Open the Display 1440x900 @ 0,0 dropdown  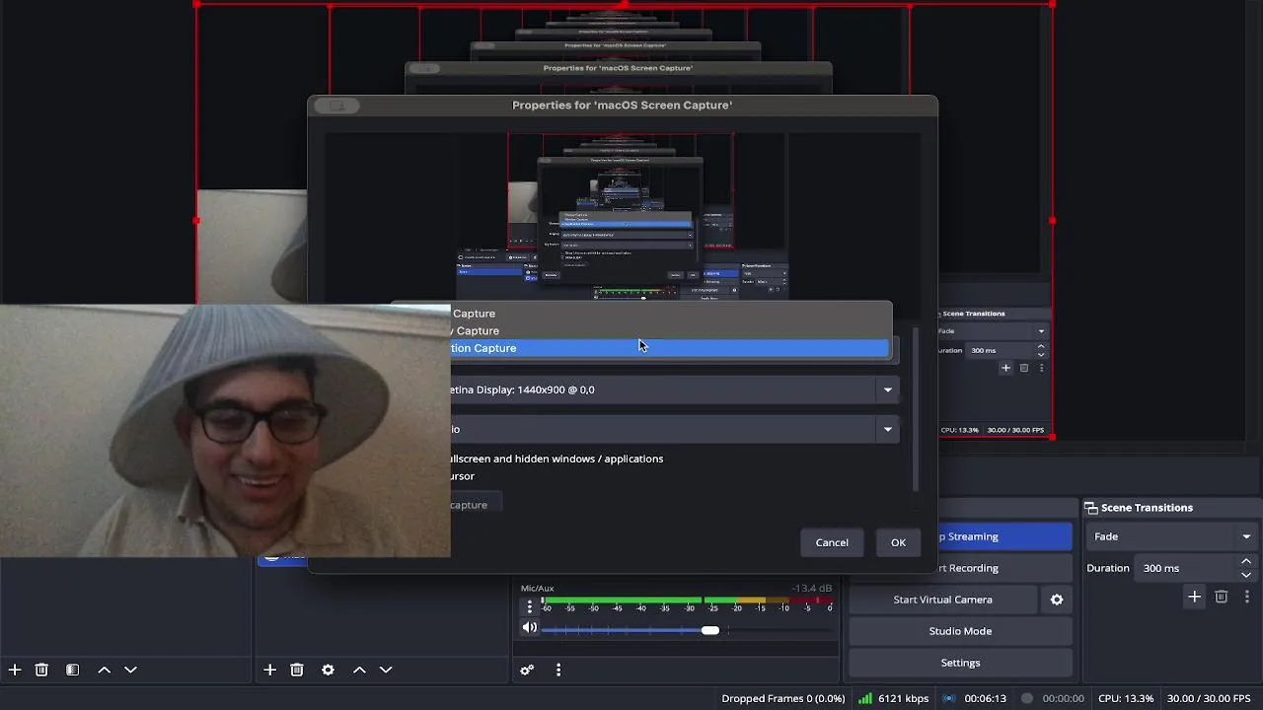[675, 390]
